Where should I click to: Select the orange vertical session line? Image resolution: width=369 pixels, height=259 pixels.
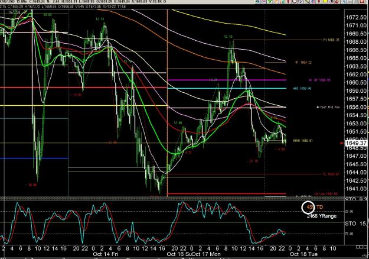pyautogui.click(x=167, y=103)
